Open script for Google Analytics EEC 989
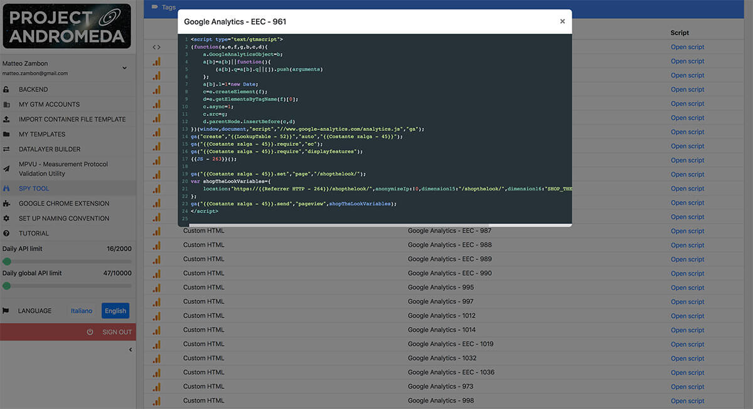Screen dimensions: 753x409 (x=688, y=259)
